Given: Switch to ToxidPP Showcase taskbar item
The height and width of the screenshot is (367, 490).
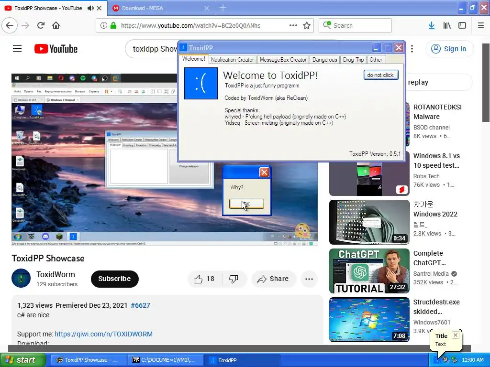Looking at the screenshot, I should 89,360.
